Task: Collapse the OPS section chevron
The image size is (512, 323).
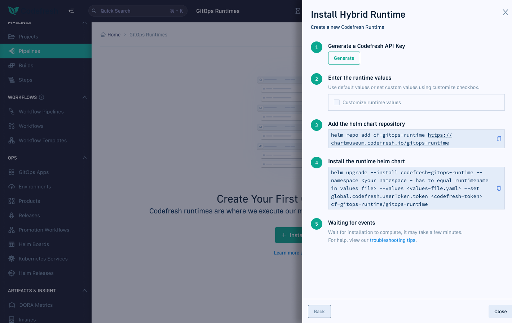Action: pyautogui.click(x=85, y=158)
